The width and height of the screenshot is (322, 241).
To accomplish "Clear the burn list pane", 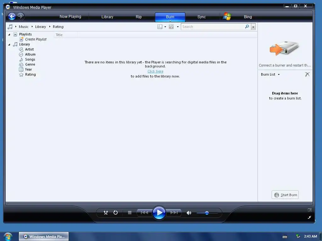I will [307, 74].
